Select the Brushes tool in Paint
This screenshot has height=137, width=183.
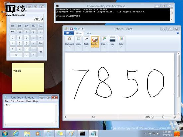pos(95,42)
